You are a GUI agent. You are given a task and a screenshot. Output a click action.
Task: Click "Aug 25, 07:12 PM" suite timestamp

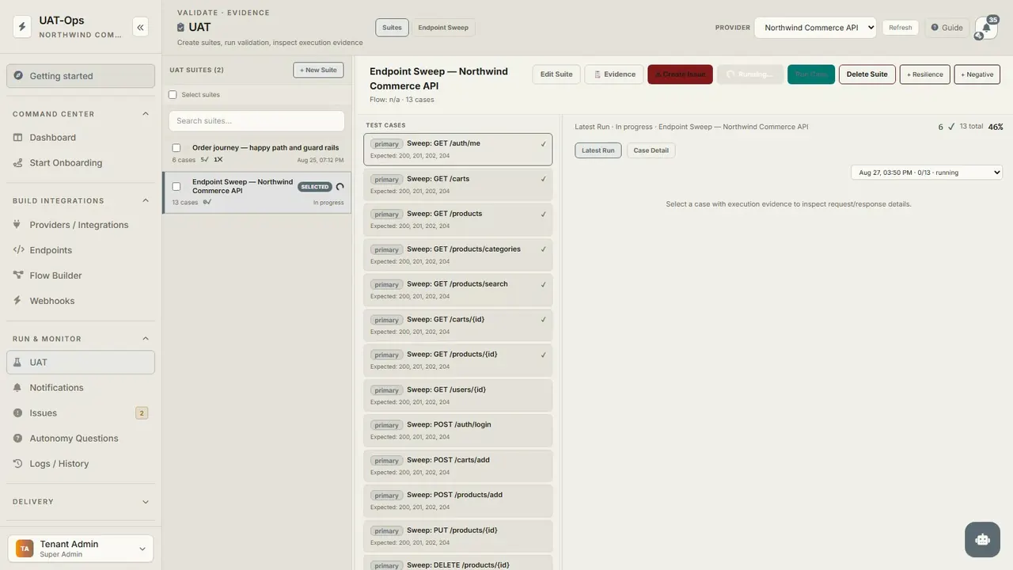pos(321,160)
